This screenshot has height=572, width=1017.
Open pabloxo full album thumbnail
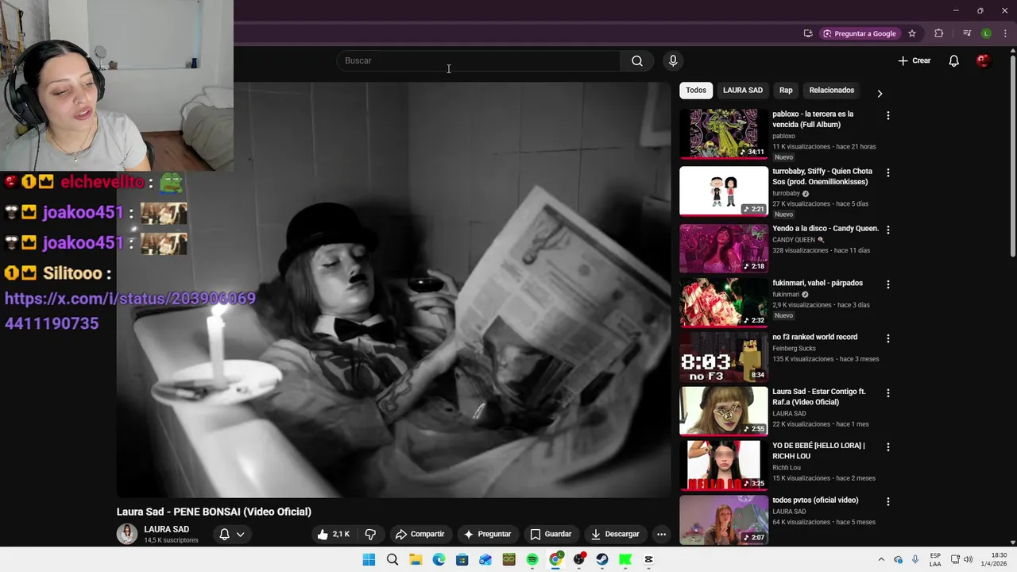(724, 134)
